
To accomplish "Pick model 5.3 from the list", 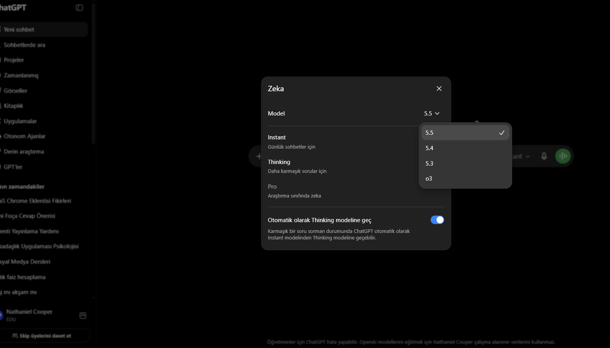I will pyautogui.click(x=465, y=163).
